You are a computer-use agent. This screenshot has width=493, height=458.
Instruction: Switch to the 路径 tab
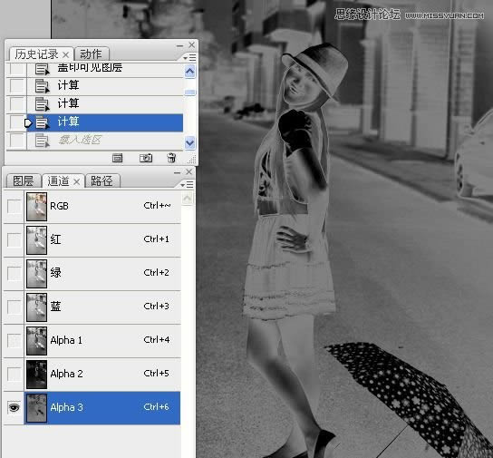click(x=102, y=181)
